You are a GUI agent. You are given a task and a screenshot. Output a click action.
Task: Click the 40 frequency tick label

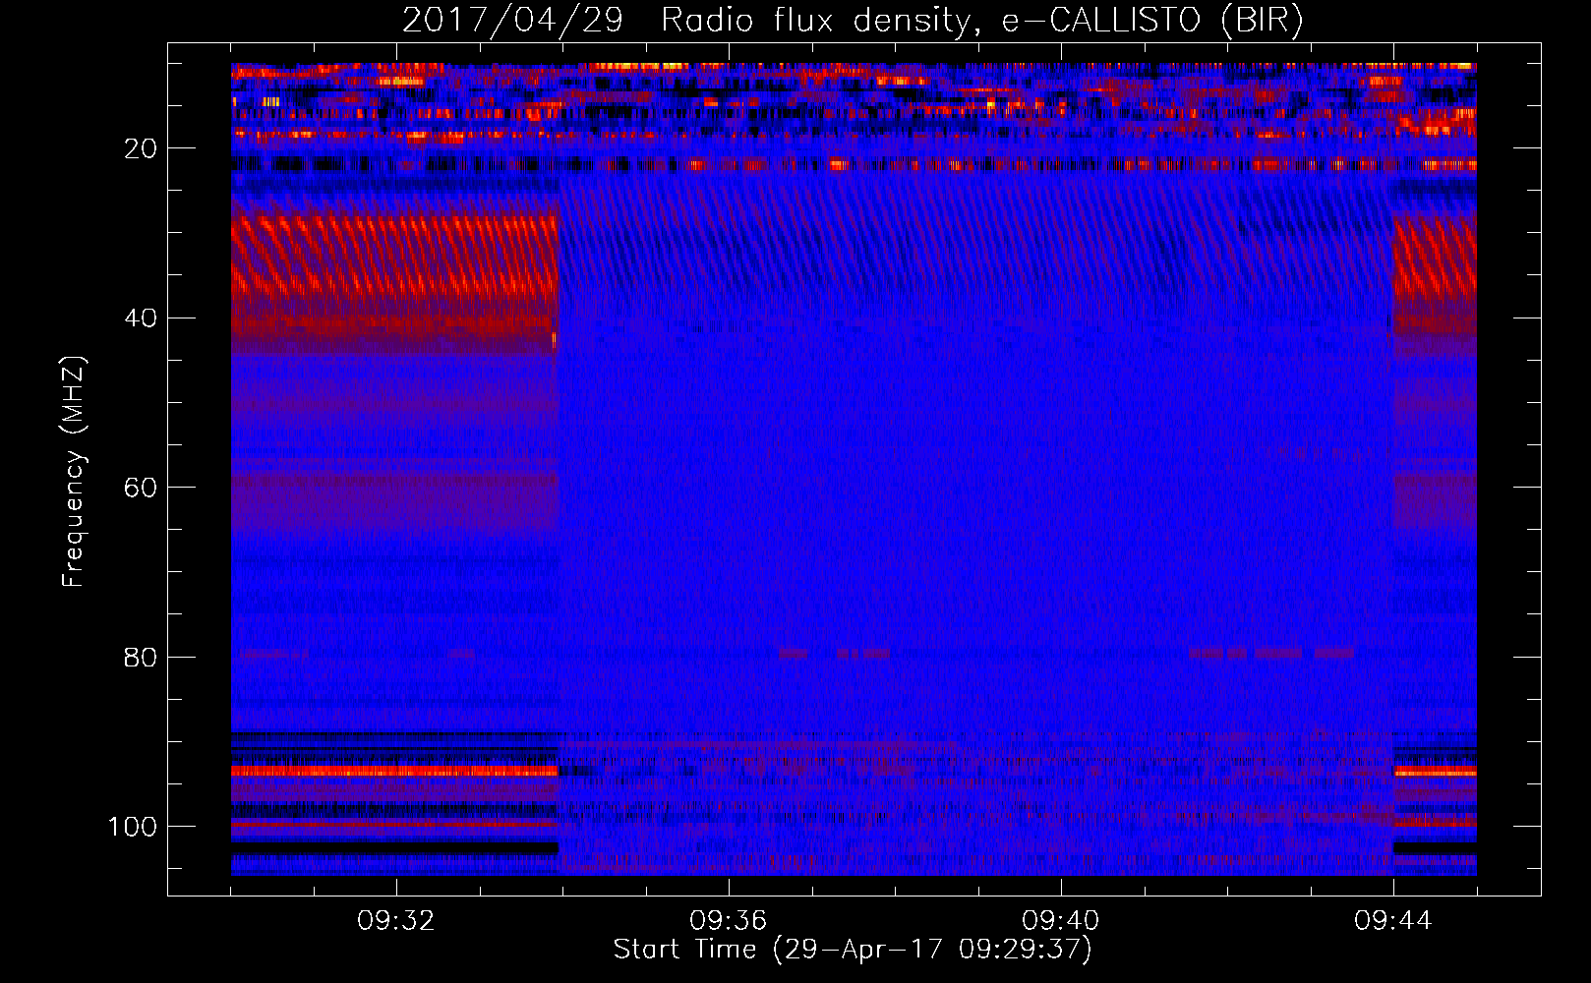[x=142, y=318]
